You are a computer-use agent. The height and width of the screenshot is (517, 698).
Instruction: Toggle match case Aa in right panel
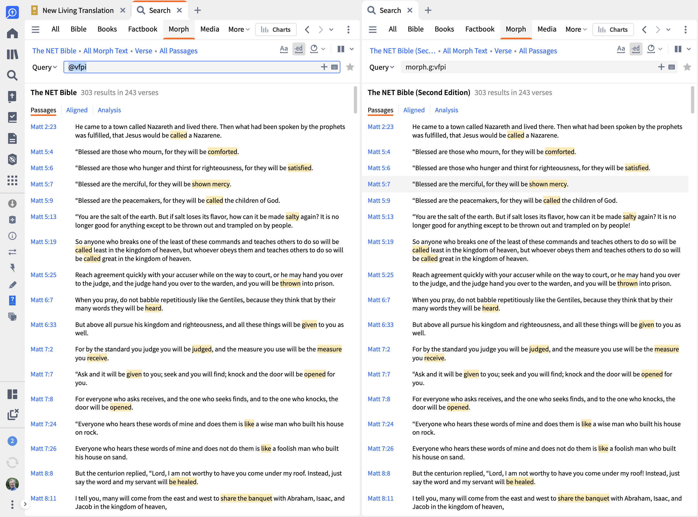click(x=621, y=49)
